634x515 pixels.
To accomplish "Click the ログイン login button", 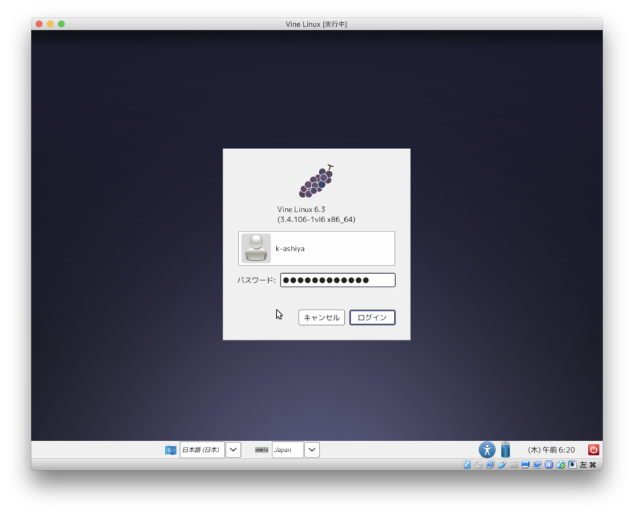I will [372, 318].
